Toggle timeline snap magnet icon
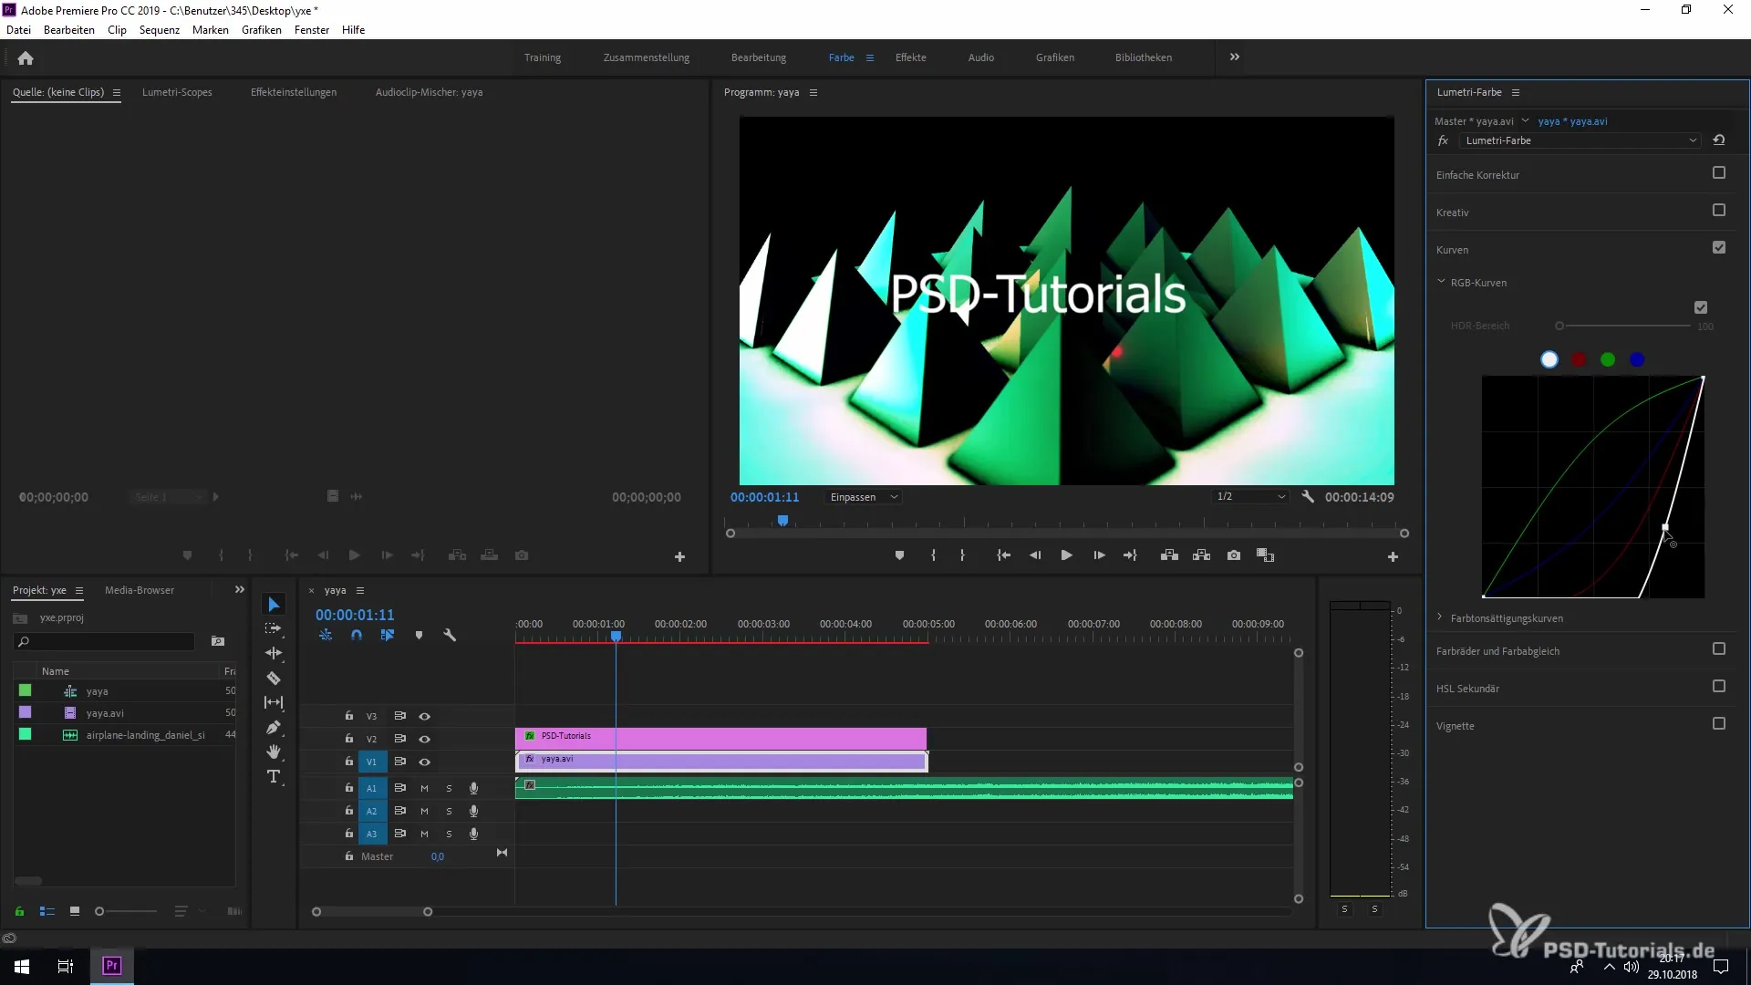The width and height of the screenshot is (1751, 985). pyautogui.click(x=357, y=635)
